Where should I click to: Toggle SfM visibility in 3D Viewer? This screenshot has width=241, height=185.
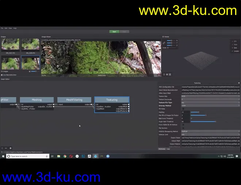234,41
